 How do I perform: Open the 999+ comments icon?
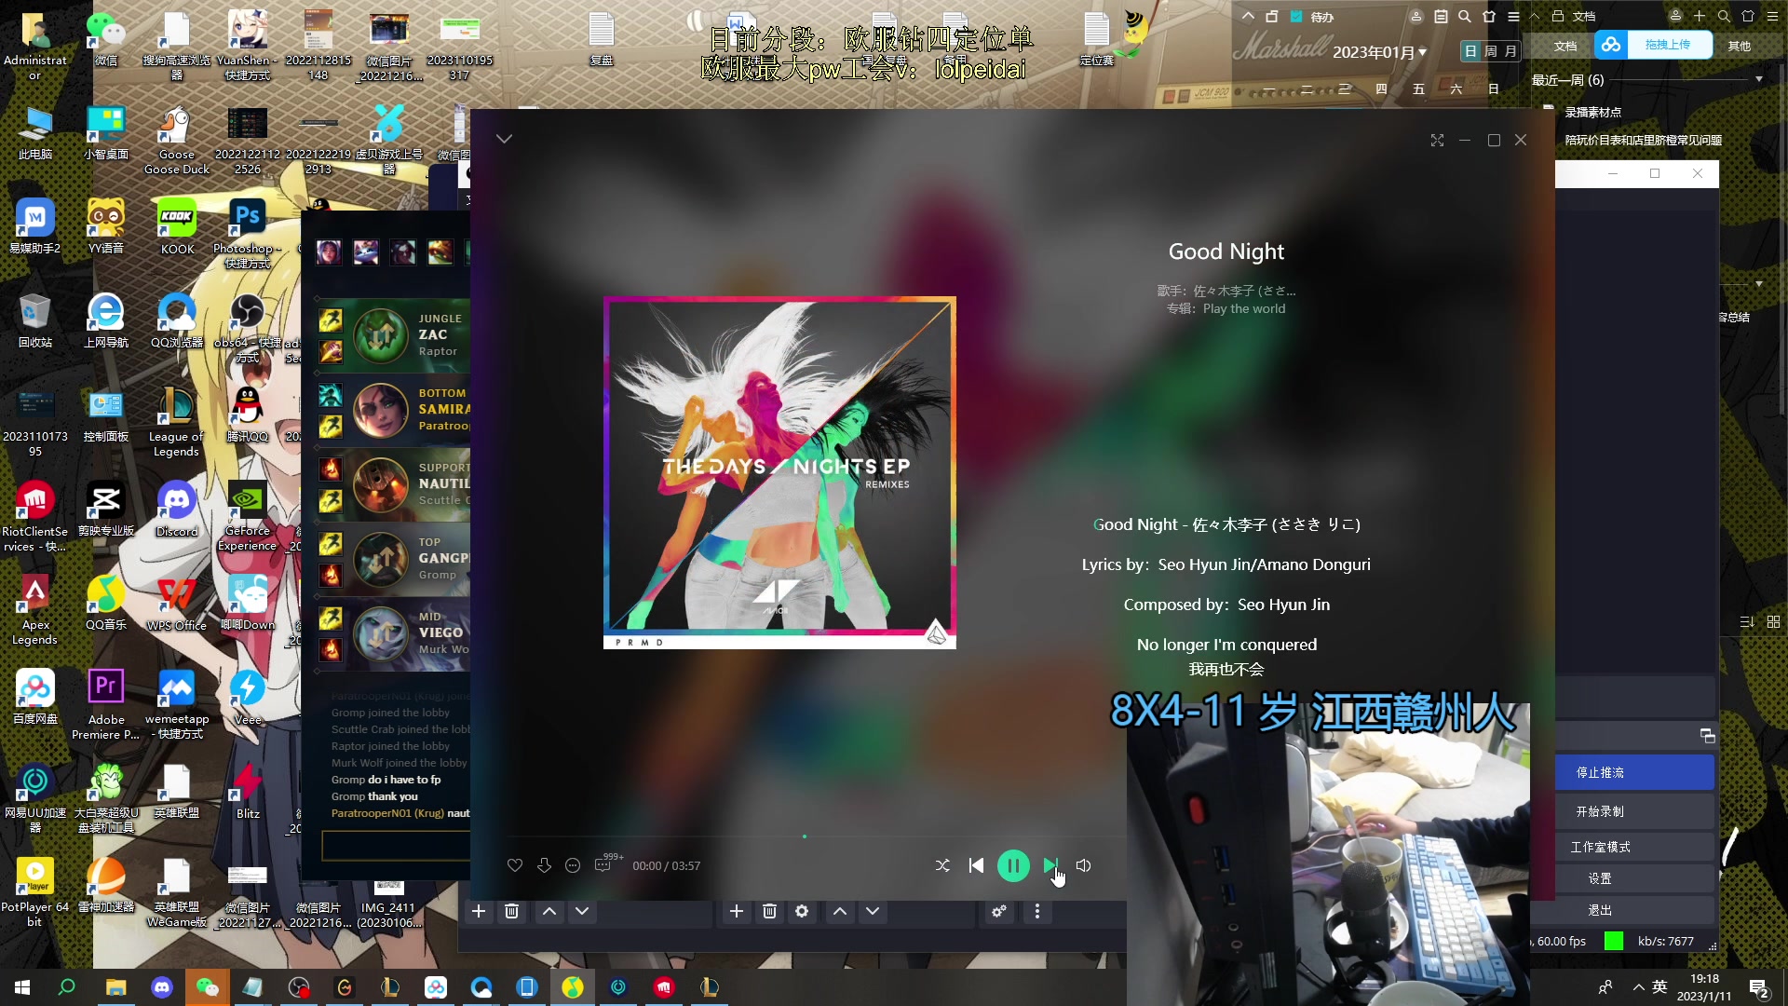click(605, 863)
